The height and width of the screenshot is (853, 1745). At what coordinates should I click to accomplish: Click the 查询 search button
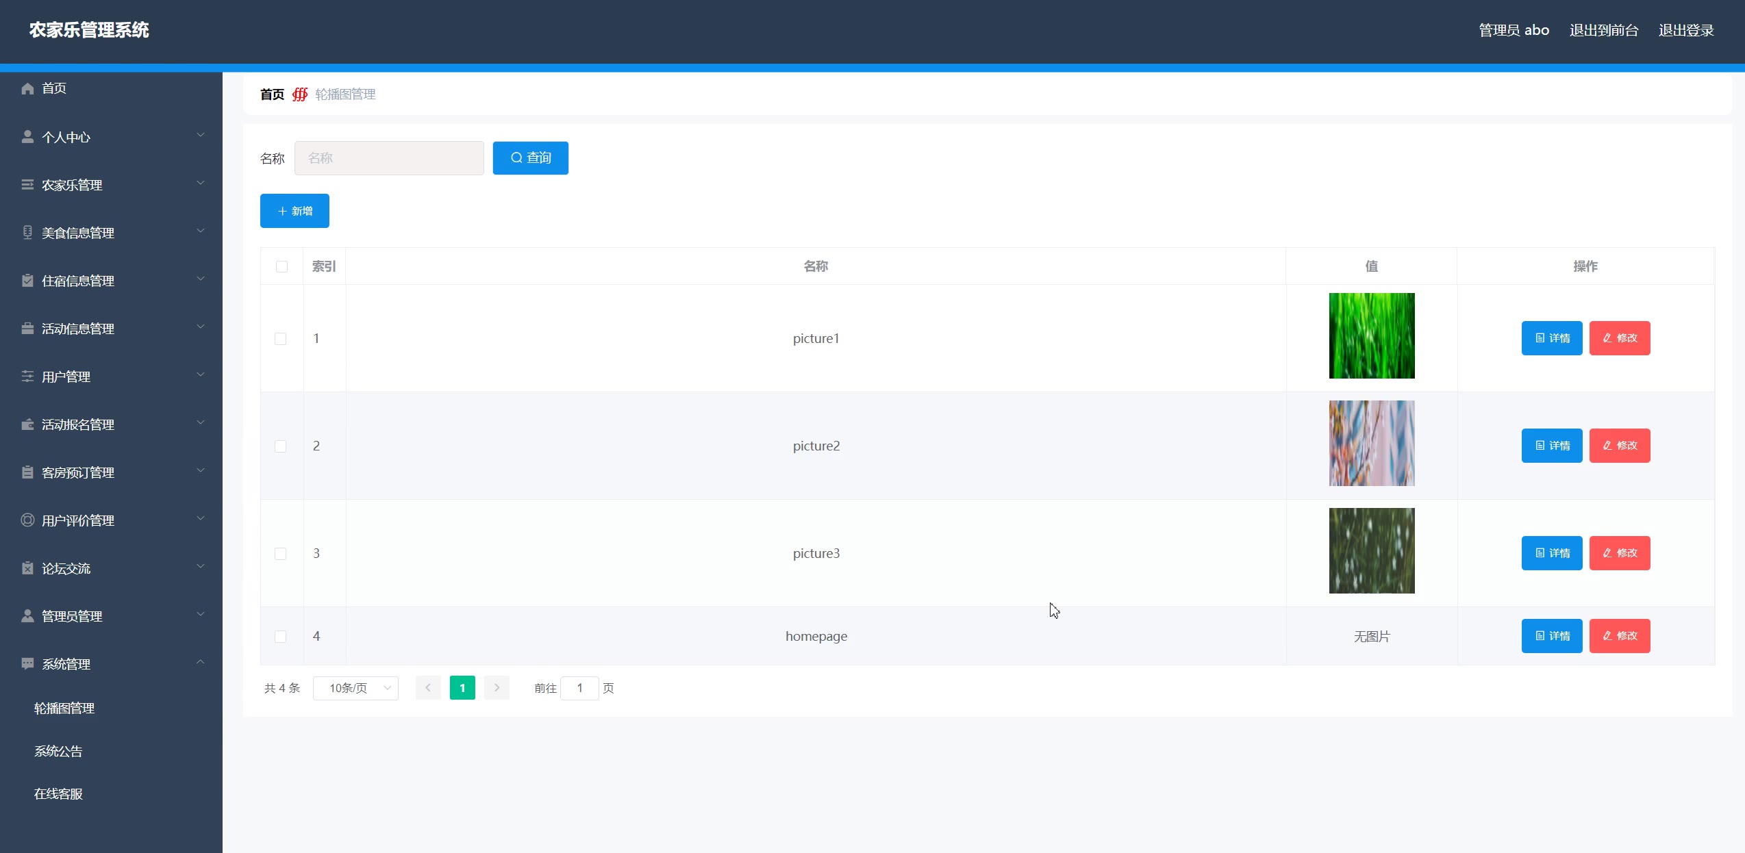[531, 158]
